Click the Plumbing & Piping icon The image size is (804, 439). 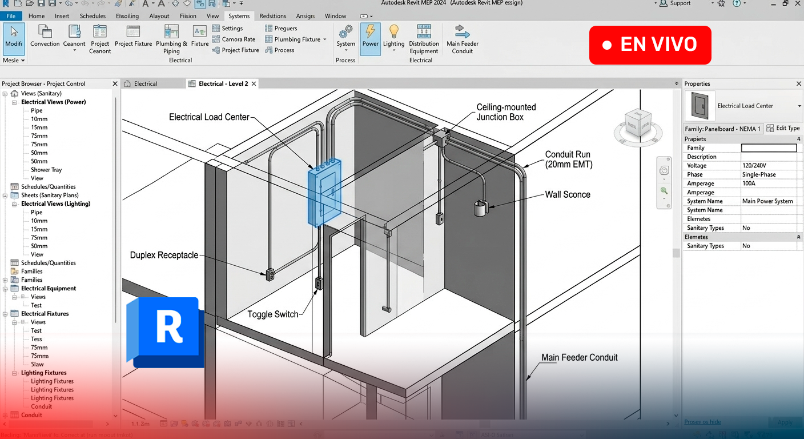coord(171,38)
